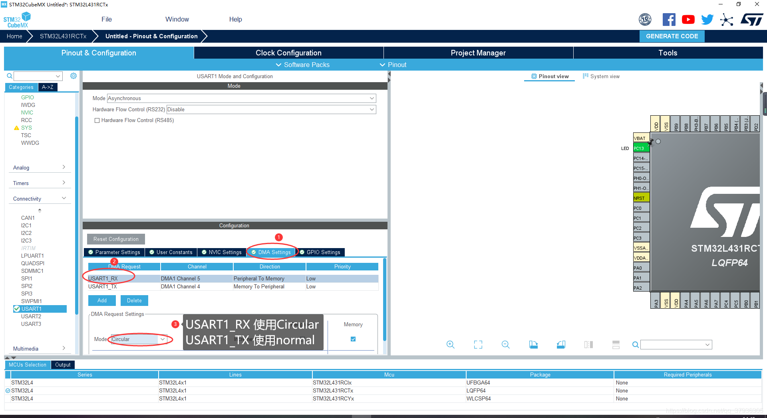Toggle the Memory increment checkbox

[353, 339]
